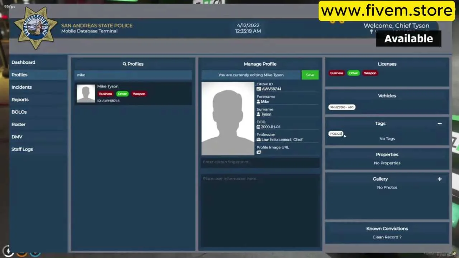Click the magnifying glass on Profiles panel

click(124, 64)
